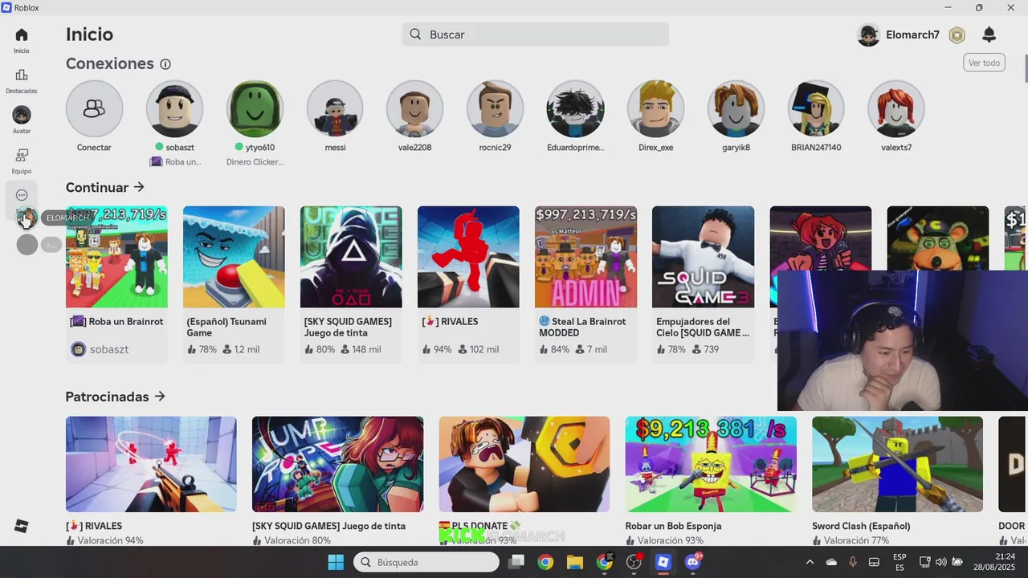Viewport: 1028px width, 578px height.
Task: Open OBS Studio from the taskbar
Action: point(634,562)
